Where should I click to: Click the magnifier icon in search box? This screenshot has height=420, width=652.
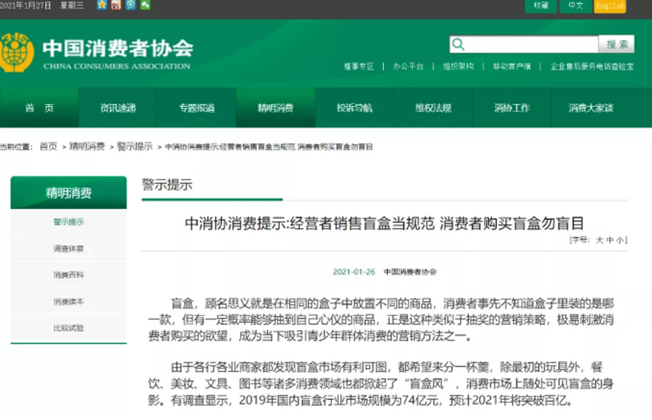tap(458, 45)
